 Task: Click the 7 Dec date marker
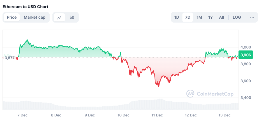[22, 115]
